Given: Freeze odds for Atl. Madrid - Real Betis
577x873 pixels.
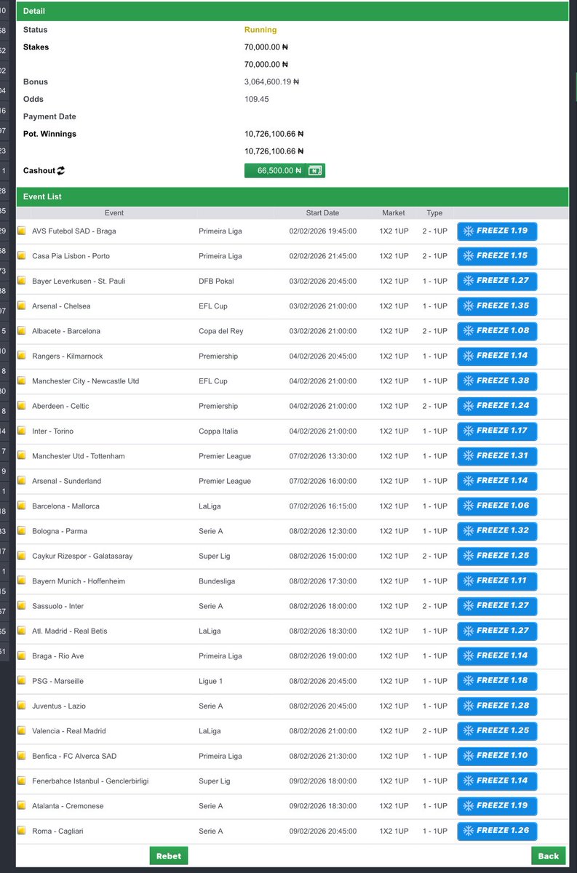Looking at the screenshot, I should (497, 631).
